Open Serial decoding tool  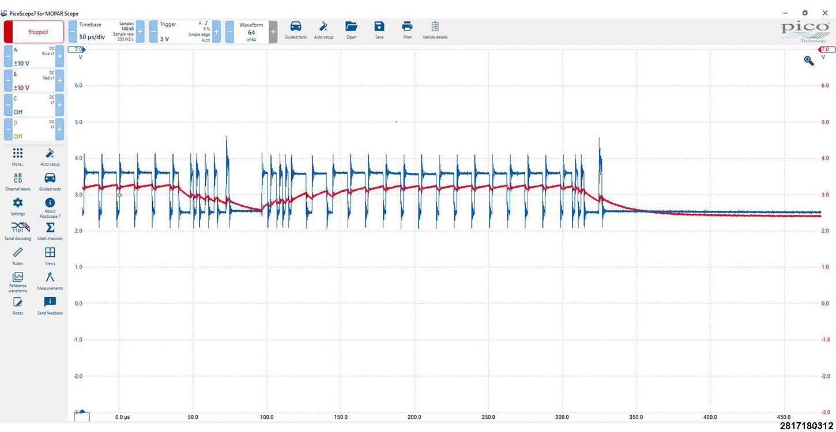tap(18, 230)
